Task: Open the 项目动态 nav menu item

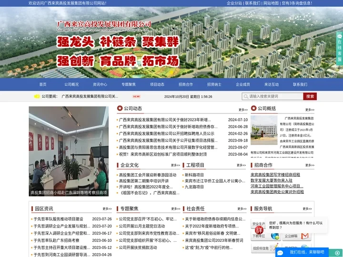Action: [x=157, y=84]
